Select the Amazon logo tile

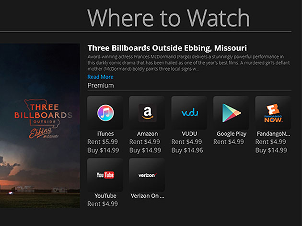click(x=147, y=113)
